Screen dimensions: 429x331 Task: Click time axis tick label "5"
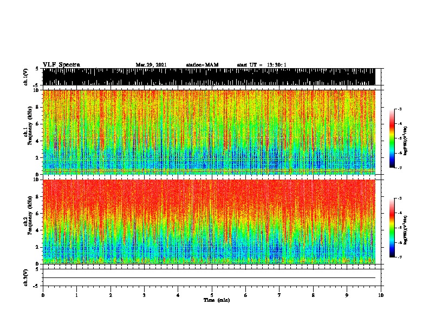click(212, 295)
